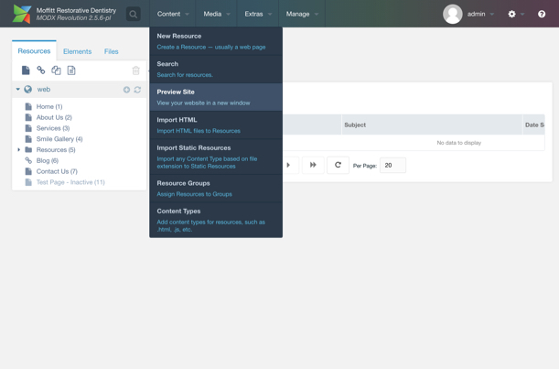The image size is (559, 369).
Task: Choose Import HTML menu entry
Action: [216, 125]
